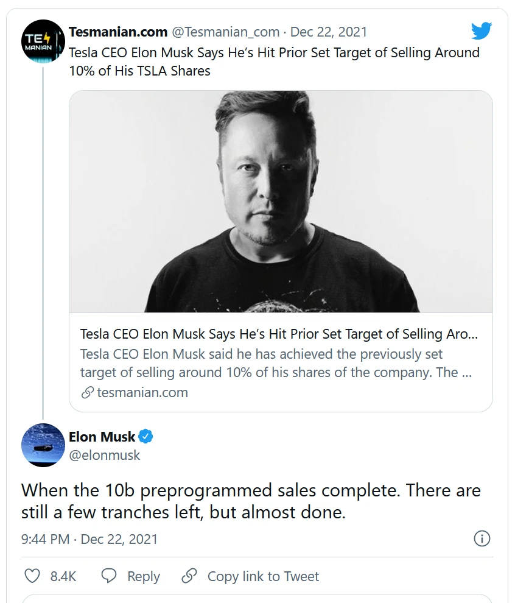Click Elon Musk's verified badge
The width and height of the screenshot is (515, 603).
(x=146, y=436)
